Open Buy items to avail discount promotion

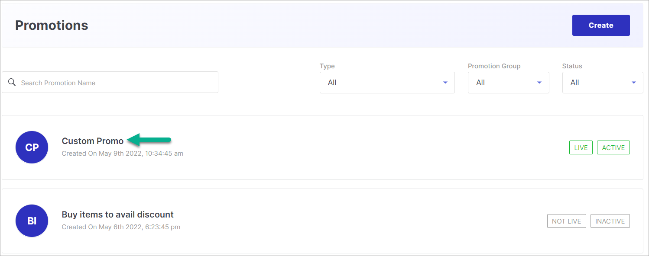[117, 214]
